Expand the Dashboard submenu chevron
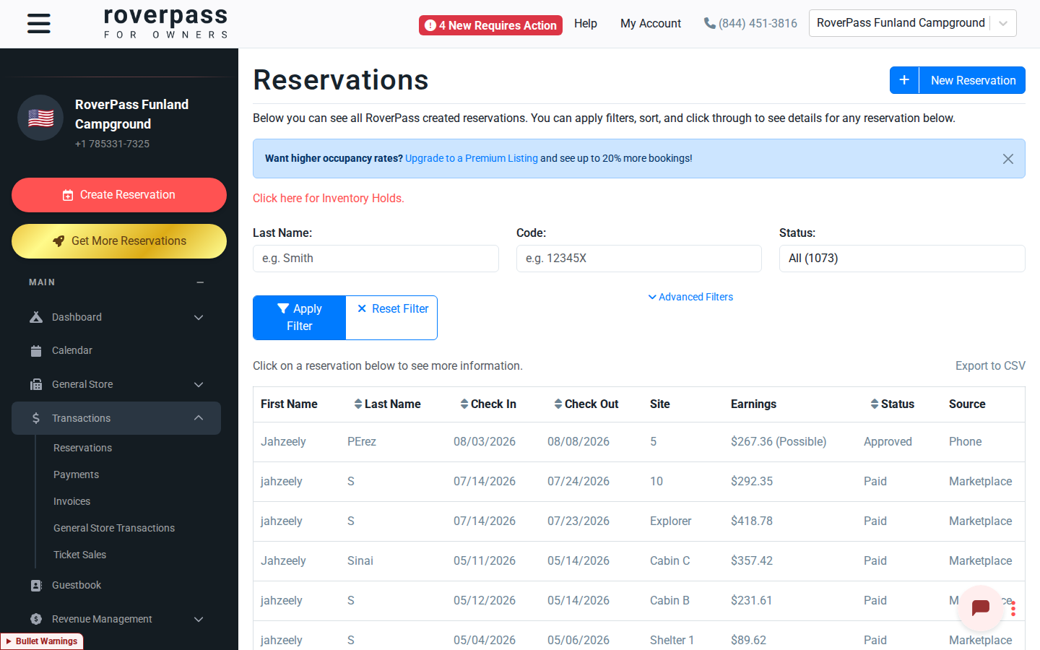The width and height of the screenshot is (1040, 650). (x=199, y=317)
